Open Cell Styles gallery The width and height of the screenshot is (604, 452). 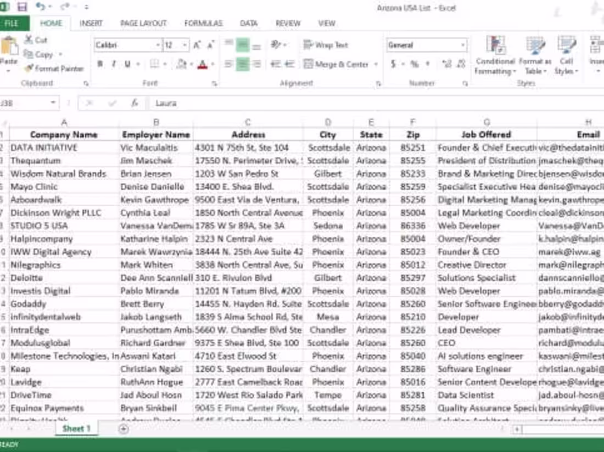(x=566, y=55)
